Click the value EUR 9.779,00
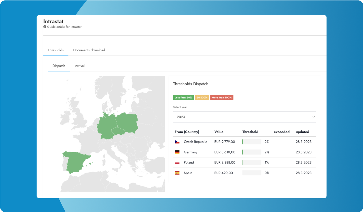The height and width of the screenshot is (212, 363). click(x=224, y=142)
